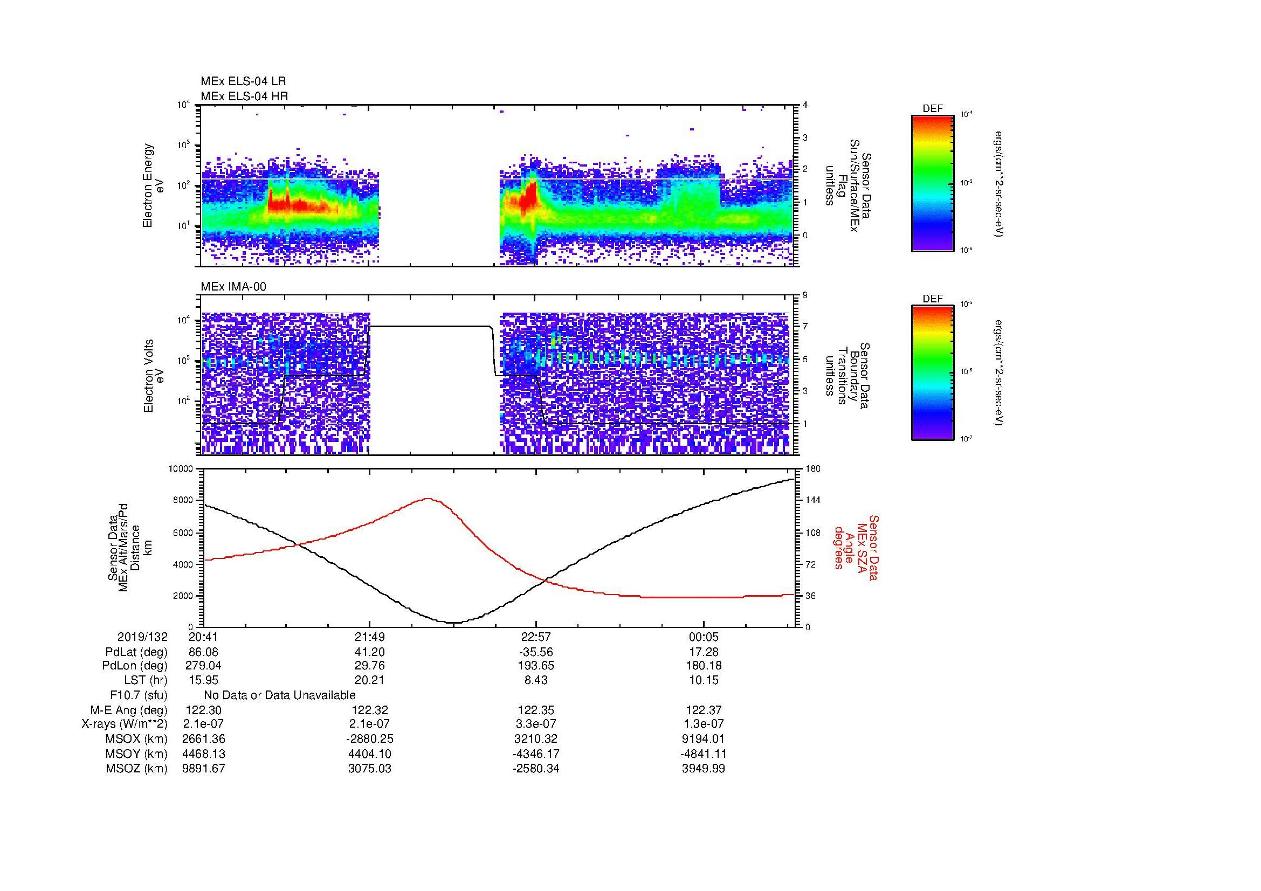This screenshot has width=1261, height=891.
Task: Click the MSOZ value 9891.67
Action: coord(203,769)
